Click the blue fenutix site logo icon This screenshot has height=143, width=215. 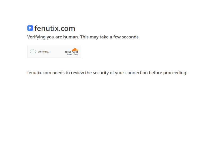pos(30,28)
